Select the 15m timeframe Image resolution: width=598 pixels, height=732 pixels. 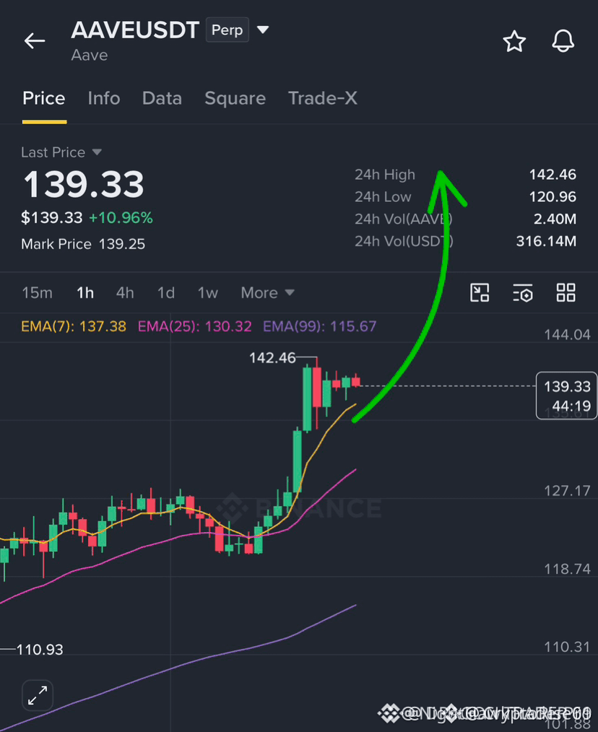pyautogui.click(x=38, y=292)
